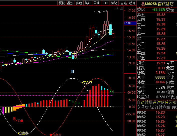Click the 净资 10.48 value
This screenshot has height=136, width=177.
click(161, 92)
